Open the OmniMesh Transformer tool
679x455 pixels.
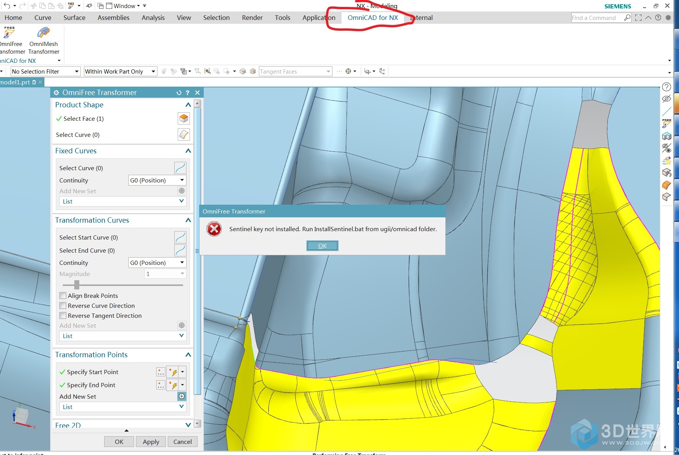click(x=44, y=41)
